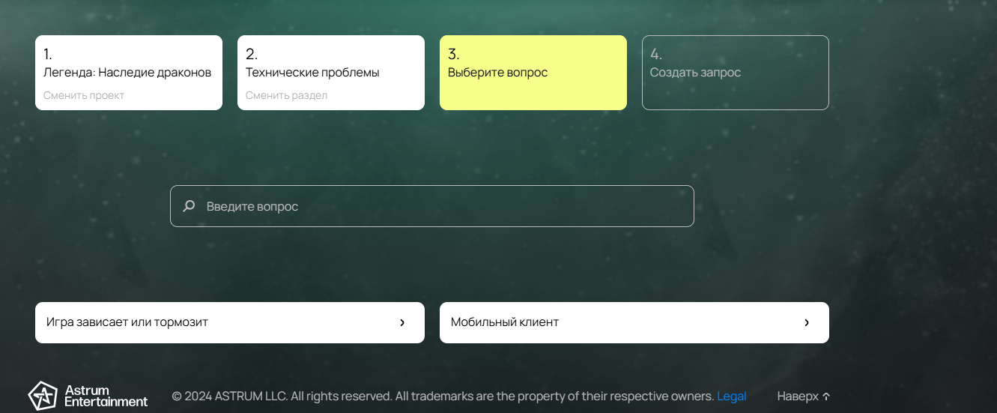Screen dimensions: 997x413
Task: Open the Игра зависает или тормозит topic
Action: click(x=127, y=322)
